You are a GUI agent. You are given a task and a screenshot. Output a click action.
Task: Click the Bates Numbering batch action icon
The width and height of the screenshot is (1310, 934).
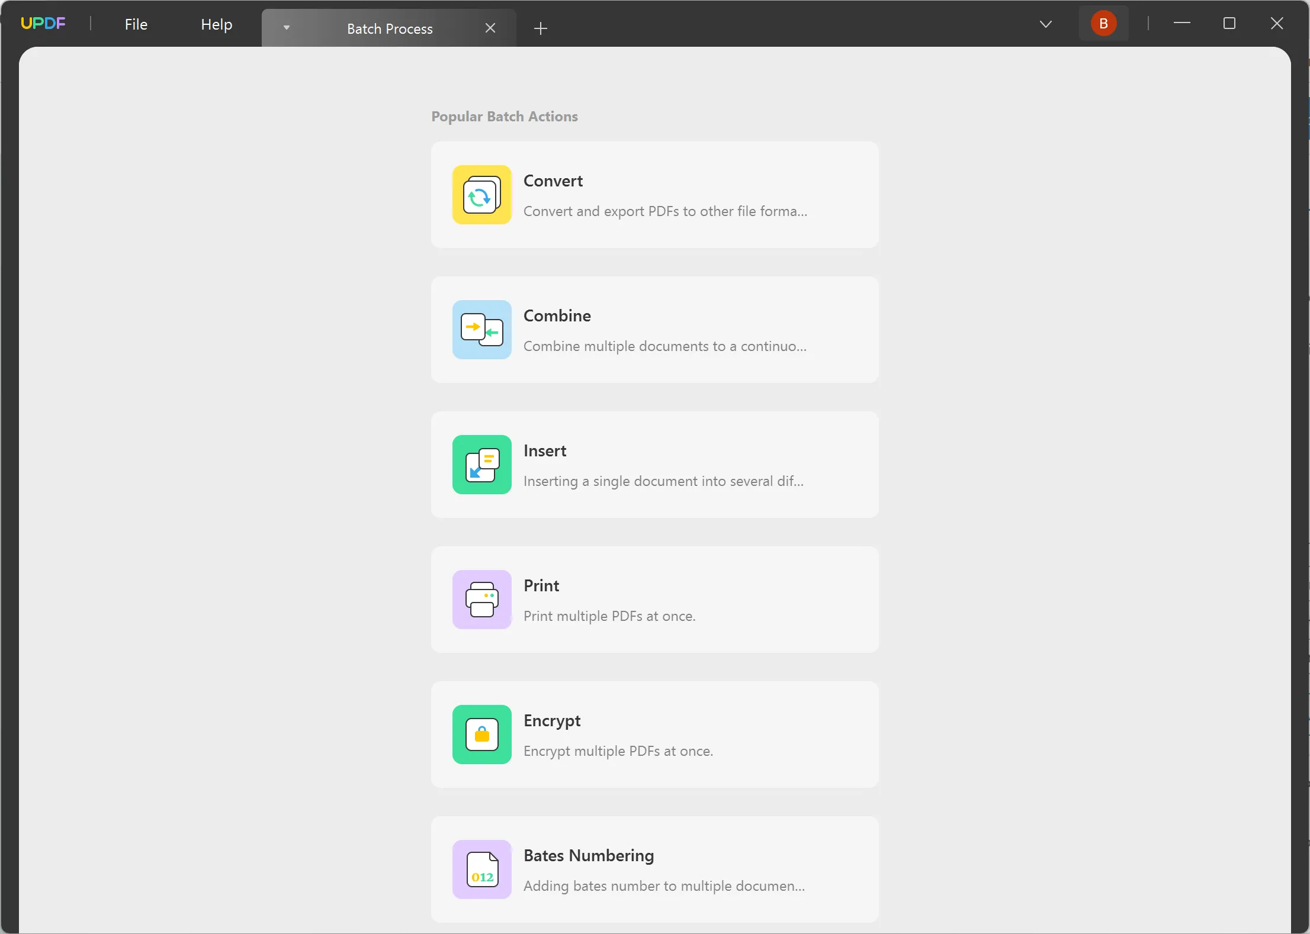click(x=483, y=868)
